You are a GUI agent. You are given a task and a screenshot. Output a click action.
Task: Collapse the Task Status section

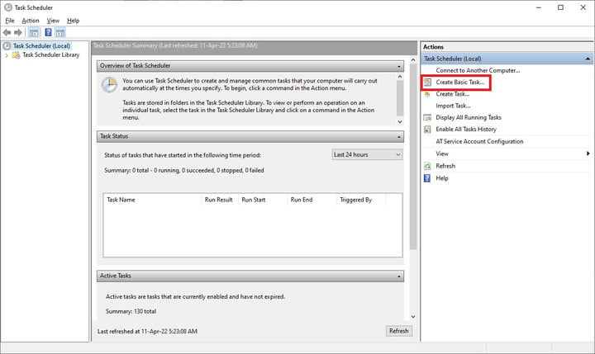coord(399,136)
